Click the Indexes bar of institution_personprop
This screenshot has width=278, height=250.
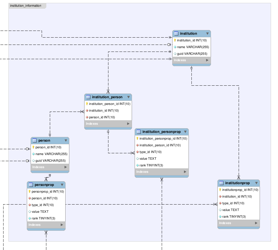[161, 172]
